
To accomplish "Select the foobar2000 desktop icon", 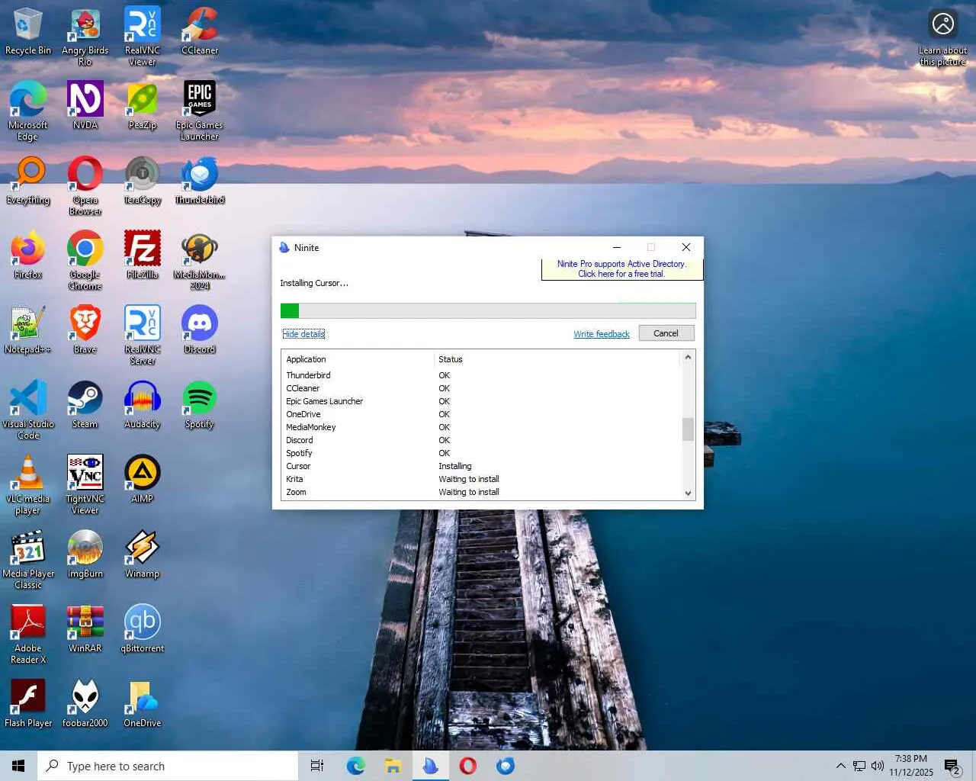I will click(85, 703).
